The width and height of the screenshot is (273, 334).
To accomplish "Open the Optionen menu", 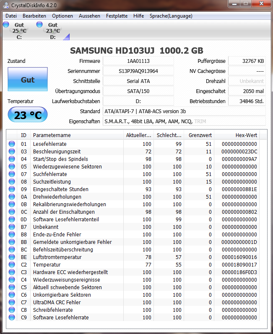I will (x=62, y=16).
